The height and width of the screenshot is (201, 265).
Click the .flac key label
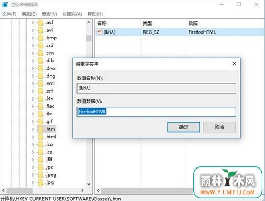point(49,106)
